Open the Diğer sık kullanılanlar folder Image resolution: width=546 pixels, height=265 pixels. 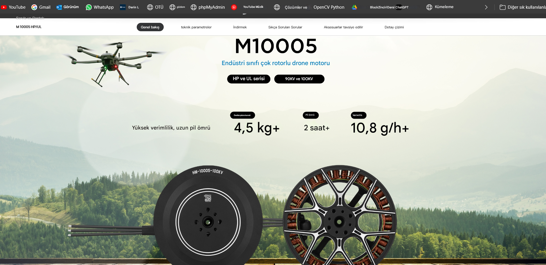522,7
